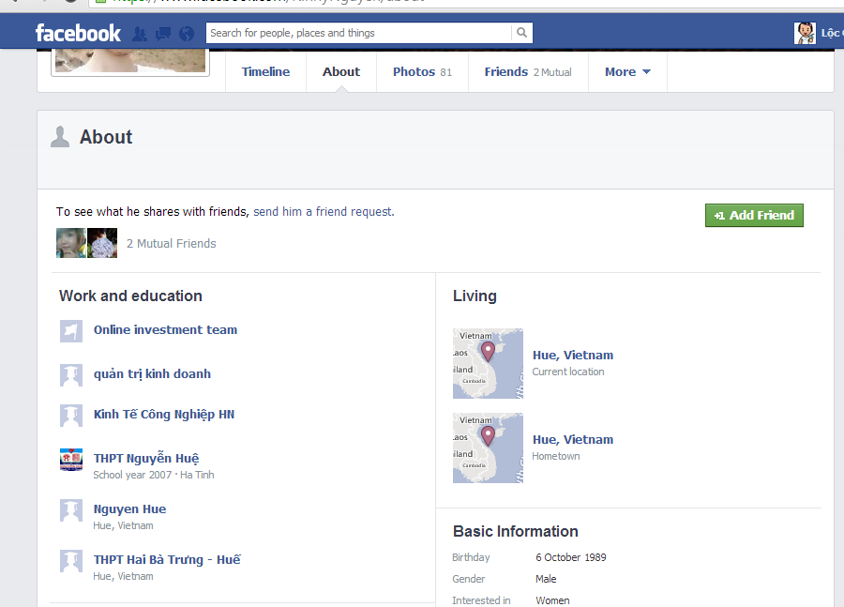
Task: Open the Friends 2 Mutual tab
Action: click(528, 71)
